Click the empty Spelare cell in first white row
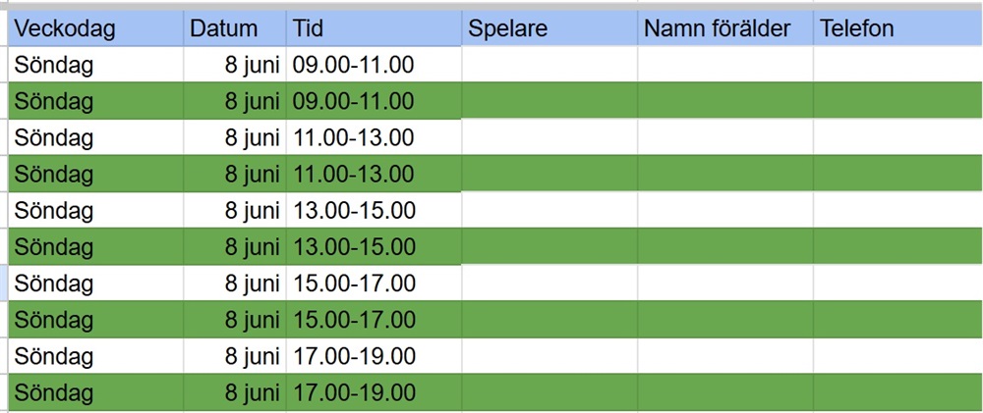Screen dimensions: 983x413 pyautogui.click(x=549, y=65)
